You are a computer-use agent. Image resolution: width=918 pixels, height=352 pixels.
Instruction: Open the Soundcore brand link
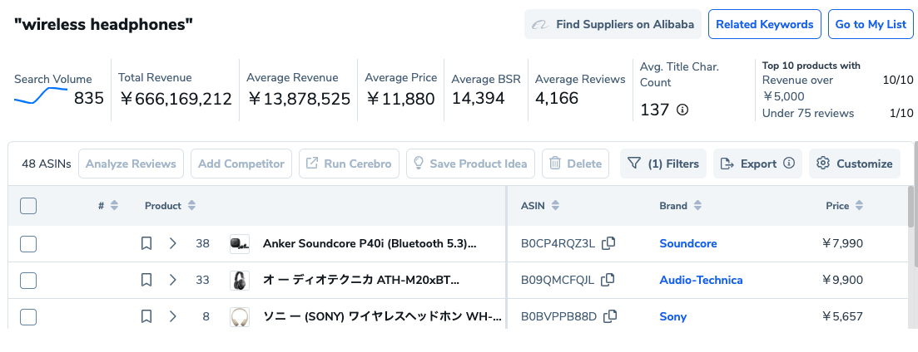click(x=688, y=243)
